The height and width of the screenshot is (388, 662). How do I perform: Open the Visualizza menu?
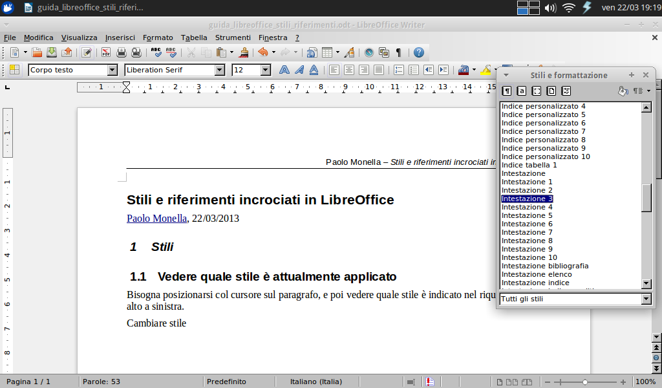[79, 38]
